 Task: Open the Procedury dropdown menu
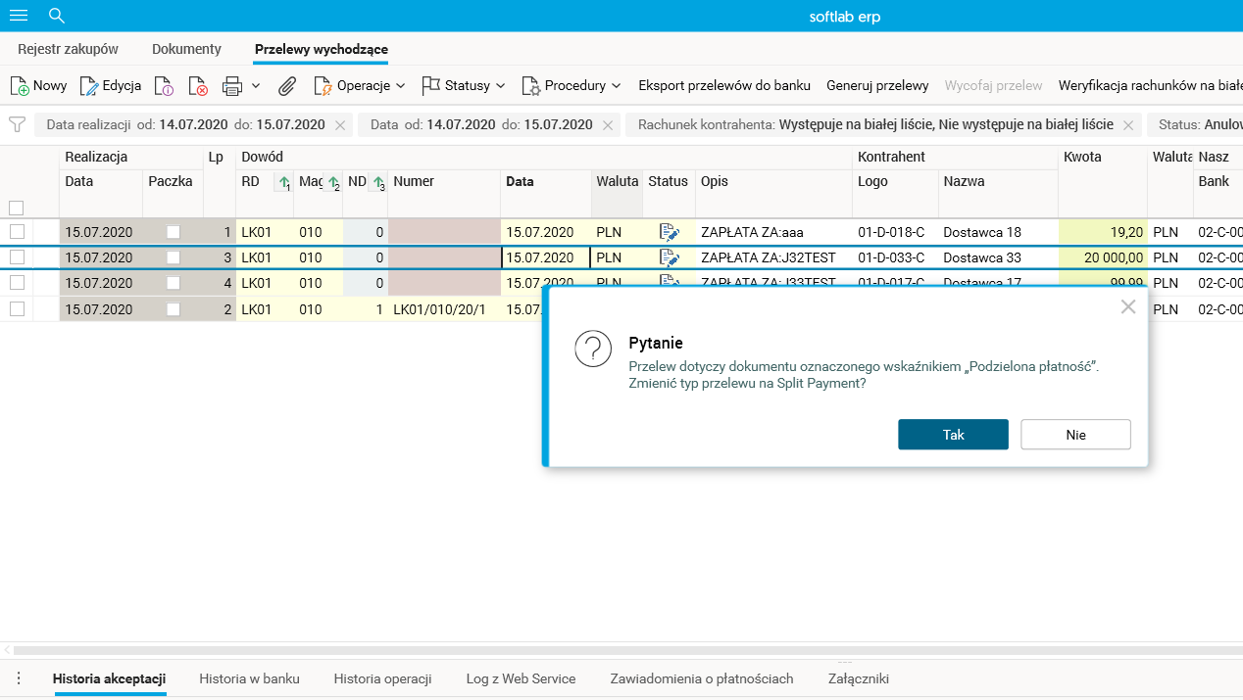click(572, 86)
